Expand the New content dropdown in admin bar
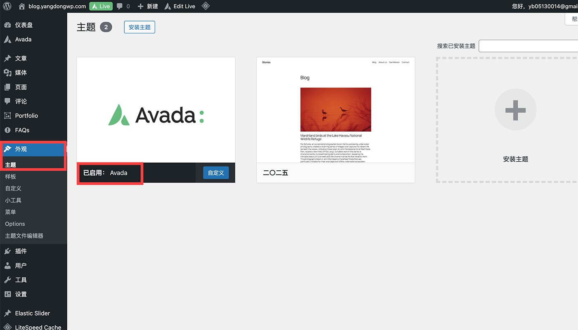The height and width of the screenshot is (330, 578). [x=148, y=6]
